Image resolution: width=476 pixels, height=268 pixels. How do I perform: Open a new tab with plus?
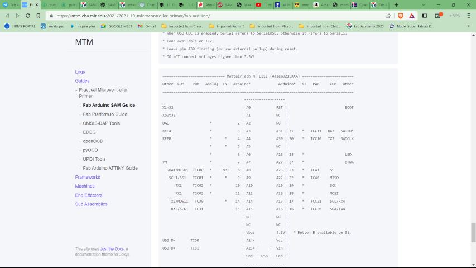coord(396,5)
